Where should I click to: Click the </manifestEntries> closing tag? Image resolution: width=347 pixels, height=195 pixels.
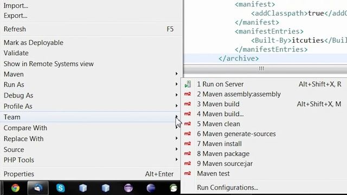(x=271, y=49)
